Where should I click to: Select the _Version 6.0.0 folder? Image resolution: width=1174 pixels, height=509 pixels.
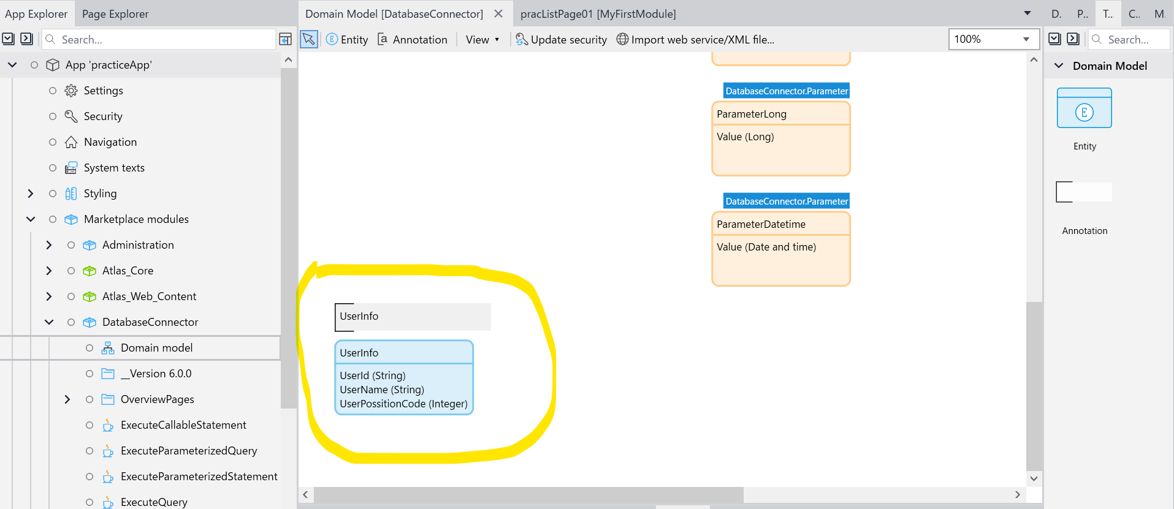(x=156, y=374)
